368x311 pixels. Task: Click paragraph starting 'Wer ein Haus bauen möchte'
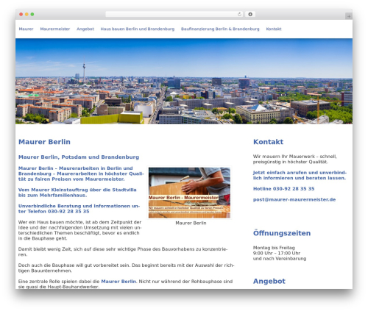79,230
